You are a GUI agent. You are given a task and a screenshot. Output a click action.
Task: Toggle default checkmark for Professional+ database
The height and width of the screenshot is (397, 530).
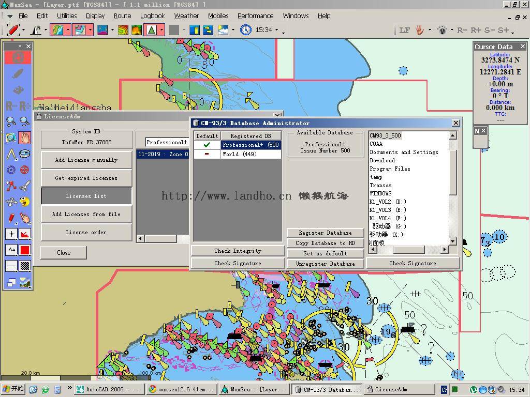(x=207, y=145)
